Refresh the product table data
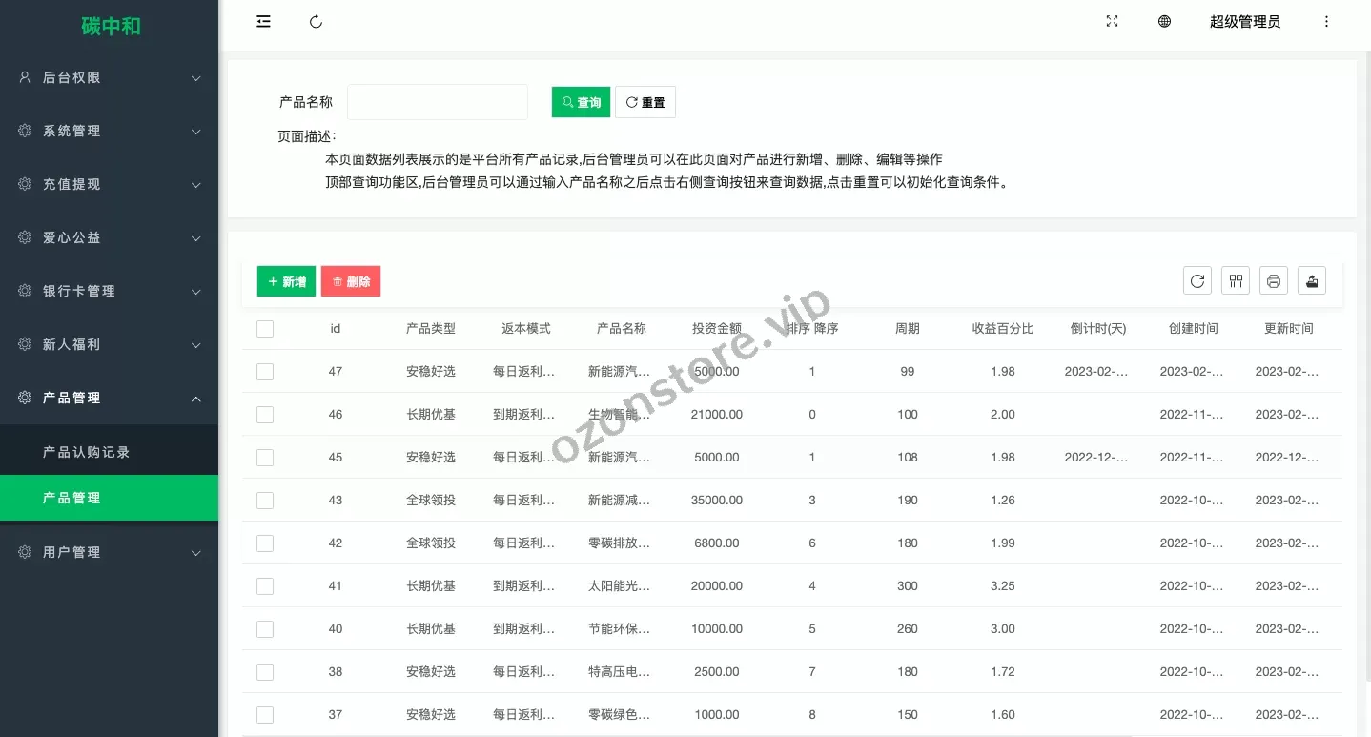This screenshot has width=1371, height=737. click(1197, 281)
